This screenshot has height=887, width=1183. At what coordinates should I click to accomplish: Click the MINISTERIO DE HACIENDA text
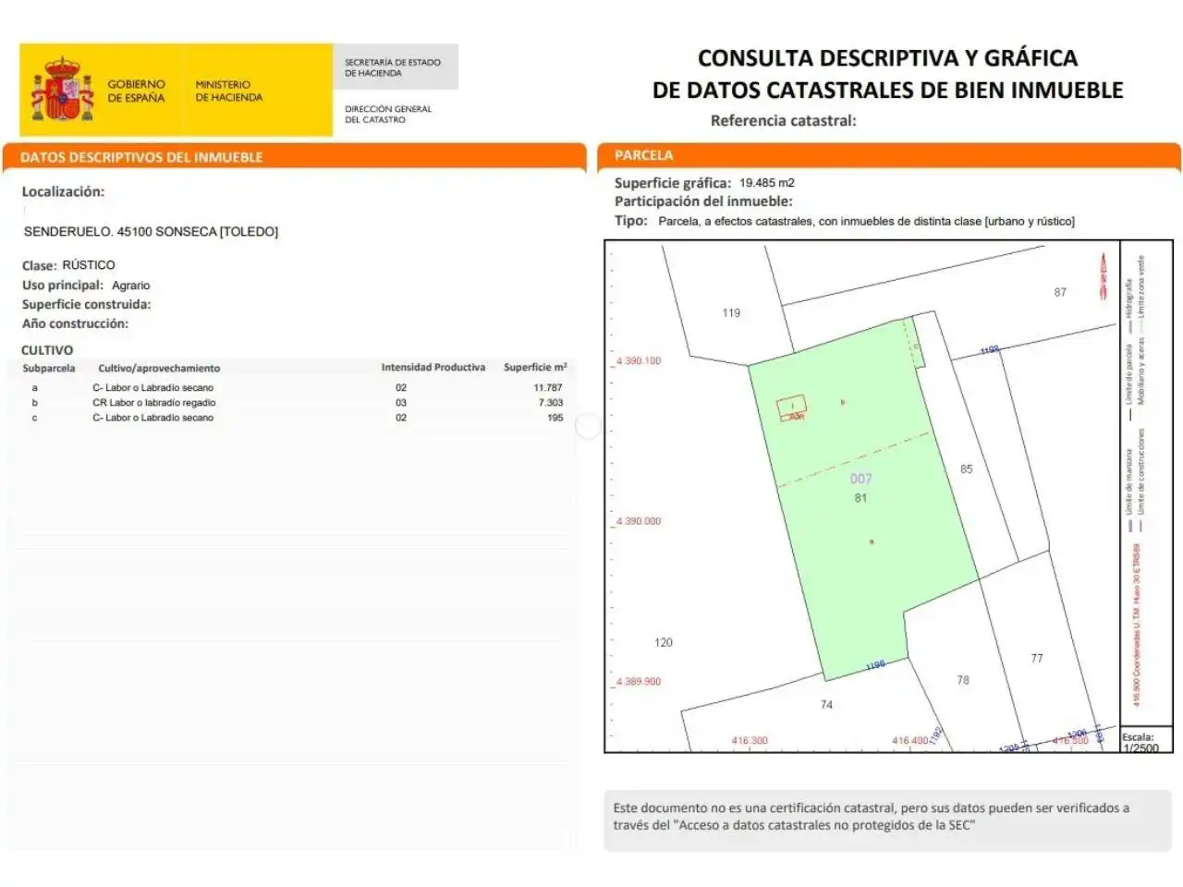228,91
